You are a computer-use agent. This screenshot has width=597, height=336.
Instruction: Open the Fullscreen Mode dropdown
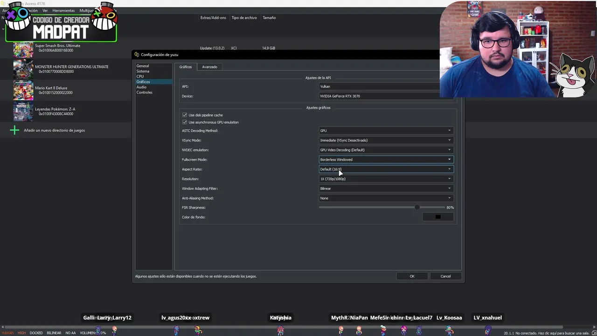386,160
